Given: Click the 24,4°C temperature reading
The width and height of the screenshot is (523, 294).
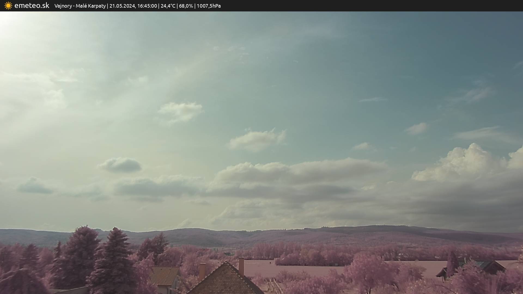Looking at the screenshot, I should 168,6.
